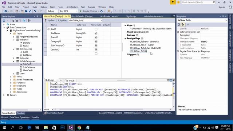
Task: Toggle Allow Nulls for GenderID column
Action: point(96,49)
